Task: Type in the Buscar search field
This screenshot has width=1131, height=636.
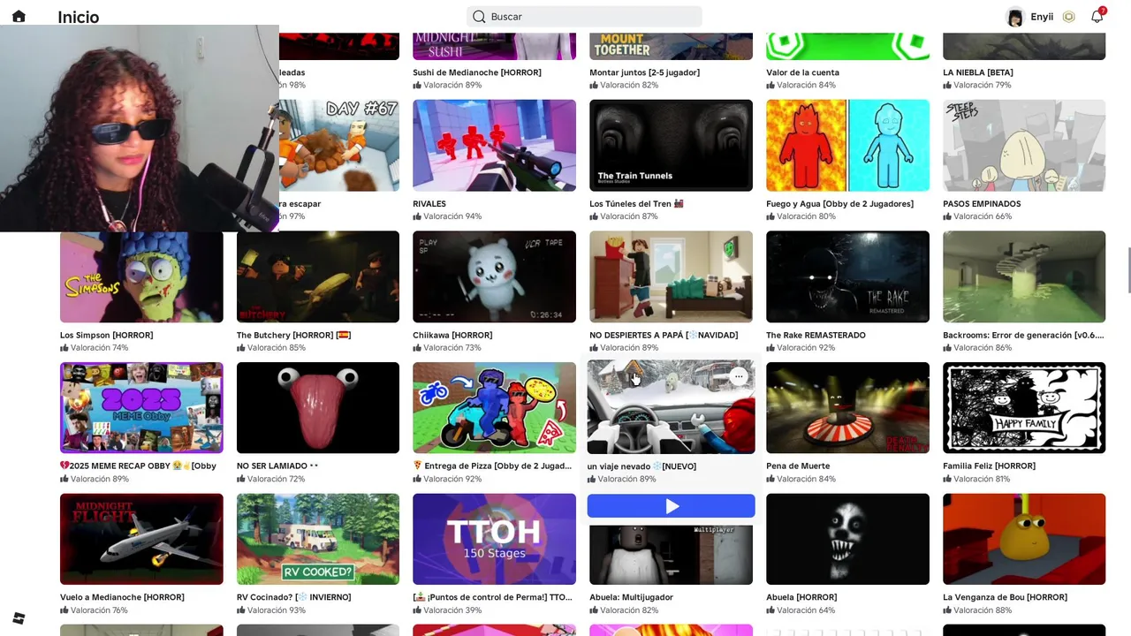Action: tap(584, 17)
